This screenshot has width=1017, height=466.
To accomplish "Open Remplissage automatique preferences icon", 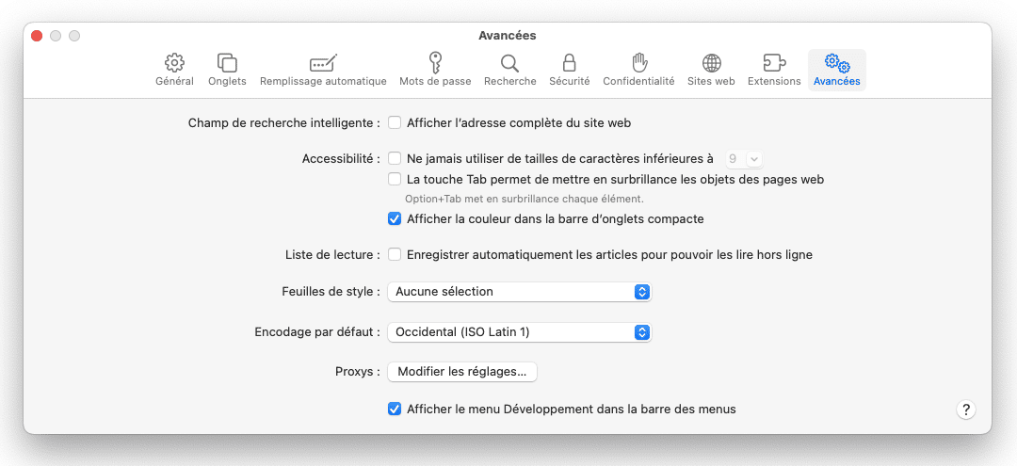I will pyautogui.click(x=323, y=63).
